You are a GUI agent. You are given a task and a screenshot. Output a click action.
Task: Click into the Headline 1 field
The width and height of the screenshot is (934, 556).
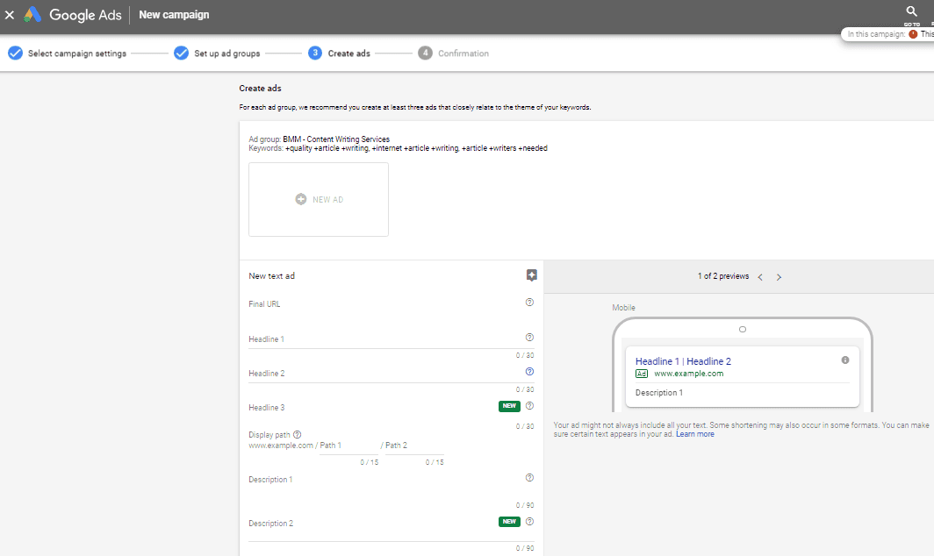[386, 339]
